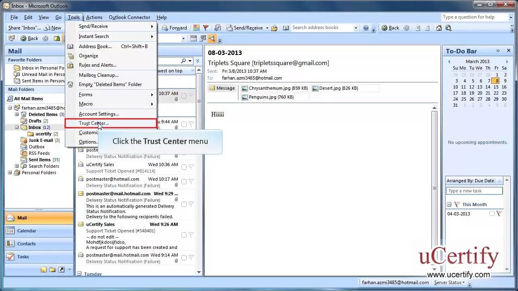Screen dimensions: 518x291
Task: Go to previous month in To-Do Bar calendar
Action: click(449, 61)
